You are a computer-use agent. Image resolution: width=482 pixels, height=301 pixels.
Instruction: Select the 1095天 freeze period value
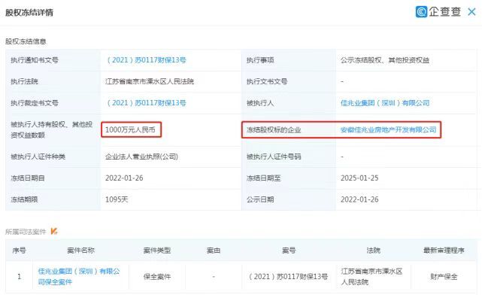(x=117, y=199)
